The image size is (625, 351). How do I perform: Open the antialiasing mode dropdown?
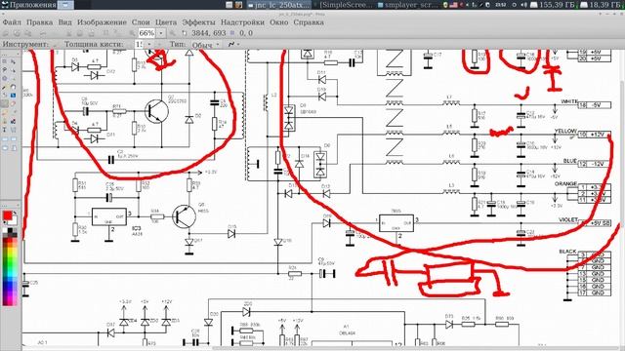click(x=233, y=44)
